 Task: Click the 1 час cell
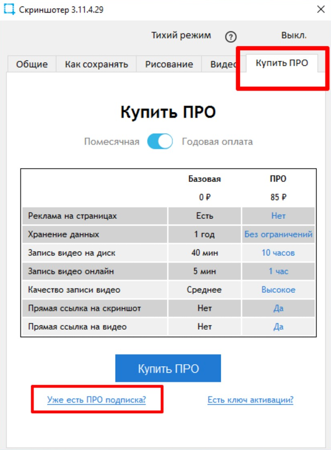click(x=278, y=271)
